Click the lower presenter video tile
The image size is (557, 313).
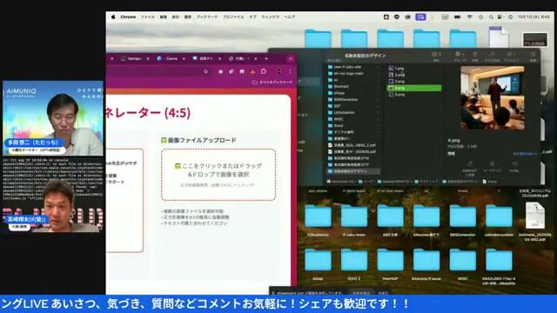(x=53, y=195)
